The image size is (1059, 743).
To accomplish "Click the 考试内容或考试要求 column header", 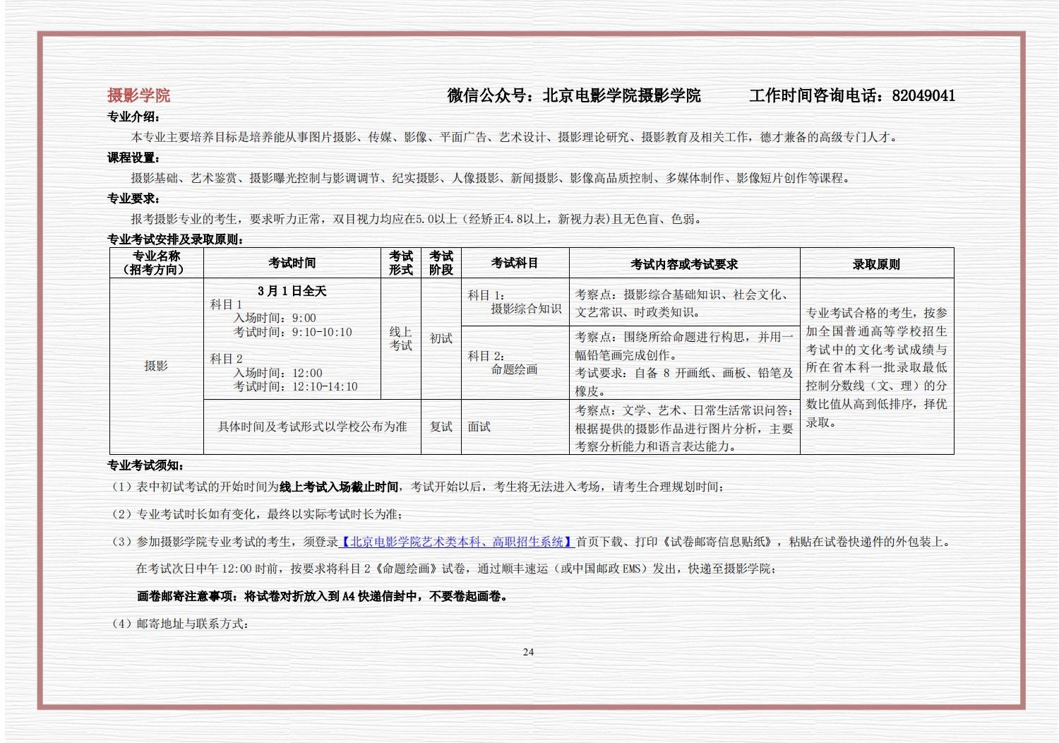I will point(683,264).
